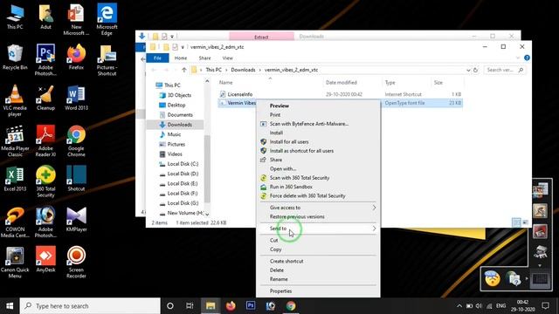Select Install for all users
Viewport: 559px width, 314px height.
point(318,141)
